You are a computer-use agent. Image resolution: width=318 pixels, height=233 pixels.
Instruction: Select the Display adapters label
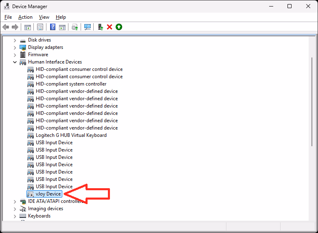(x=46, y=47)
